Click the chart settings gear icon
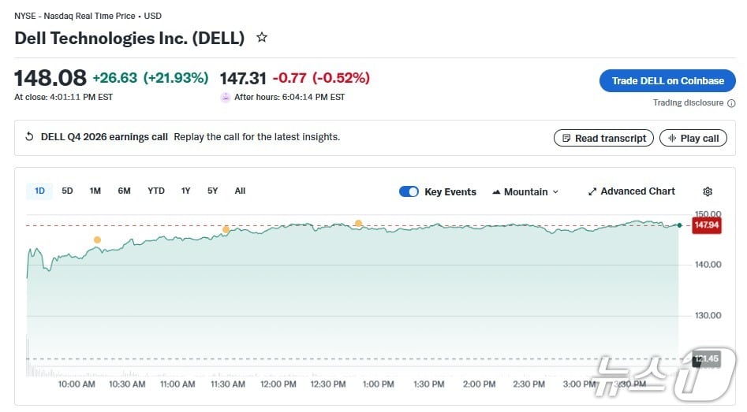Image resolution: width=747 pixels, height=412 pixels. pos(708,191)
